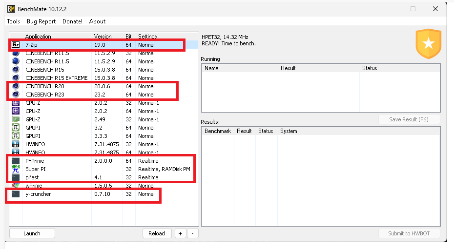Viewport: 454px width, 249px height.
Task: Add an application with the + button
Action: pos(181,233)
